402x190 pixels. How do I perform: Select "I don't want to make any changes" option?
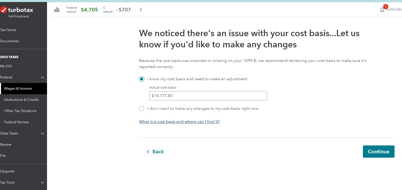(142, 108)
